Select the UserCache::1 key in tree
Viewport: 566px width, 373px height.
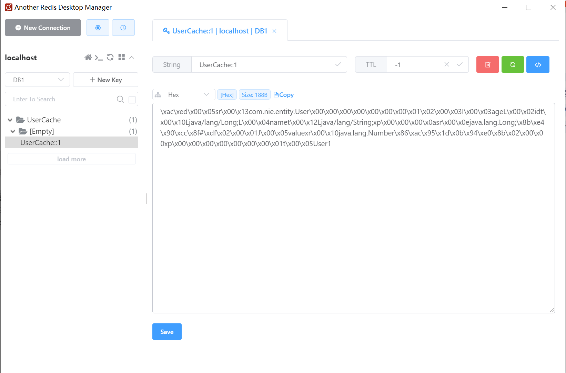tap(71, 142)
